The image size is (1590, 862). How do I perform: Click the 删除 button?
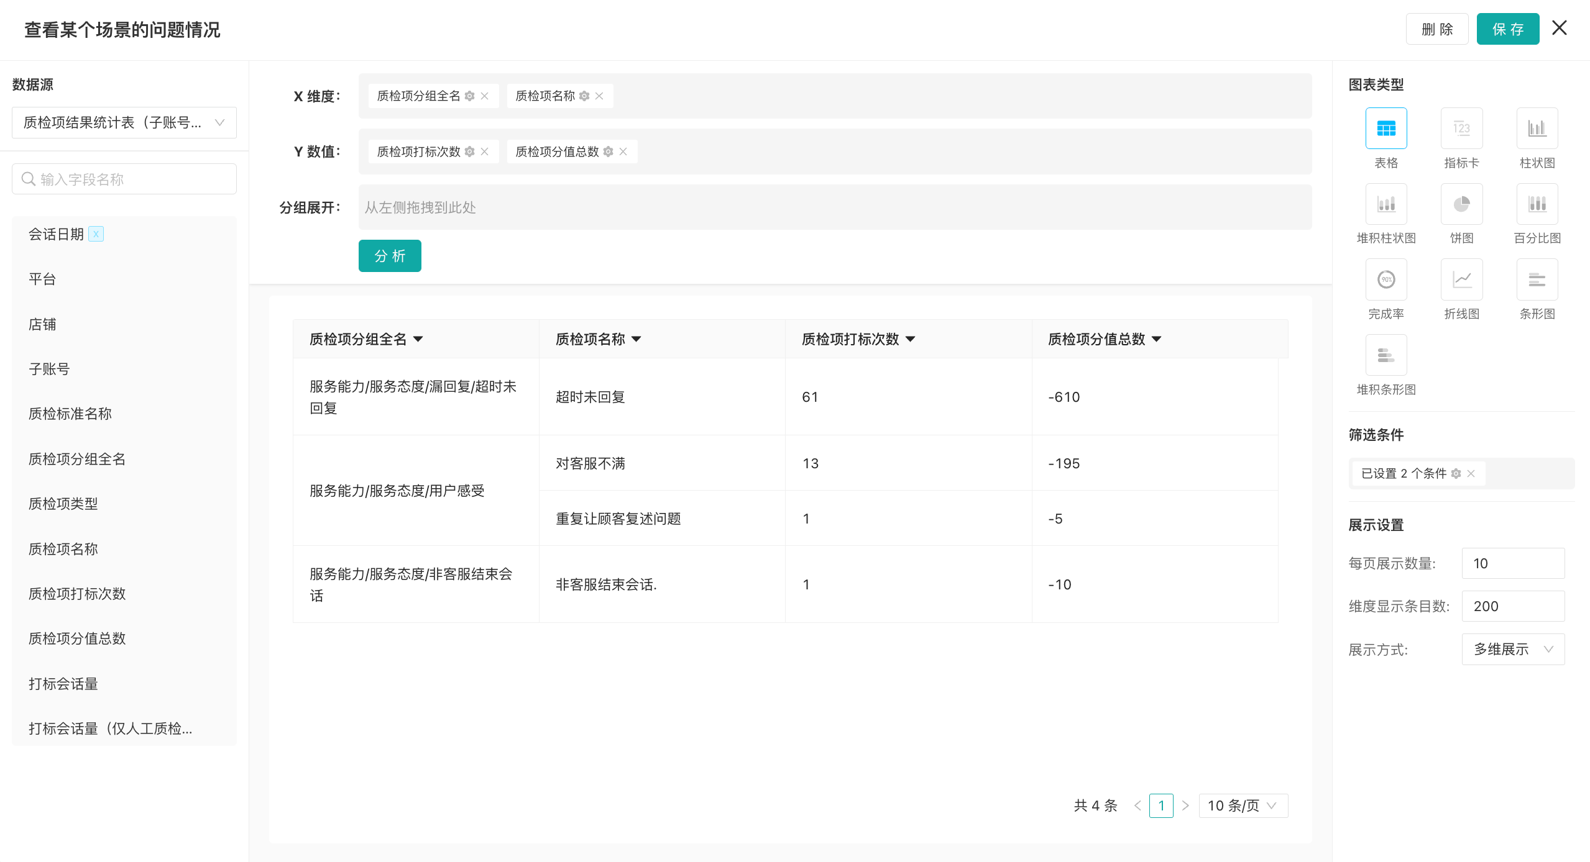pyautogui.click(x=1437, y=29)
